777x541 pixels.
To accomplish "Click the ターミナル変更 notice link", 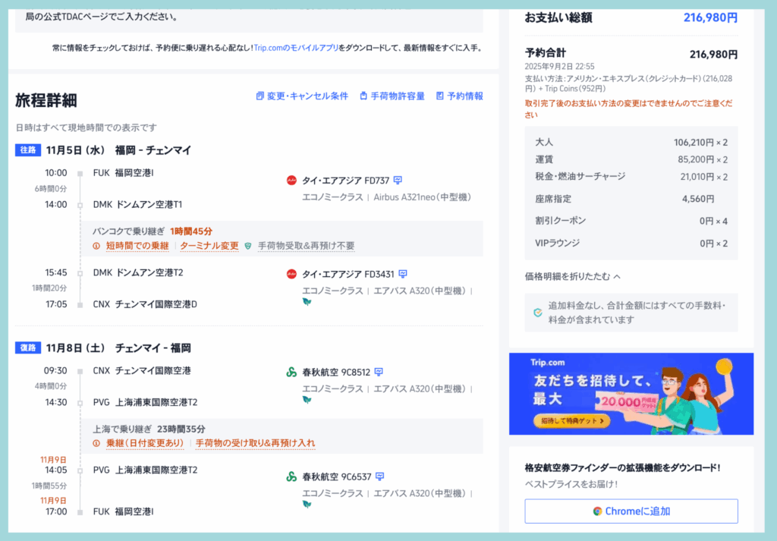I will tap(210, 246).
